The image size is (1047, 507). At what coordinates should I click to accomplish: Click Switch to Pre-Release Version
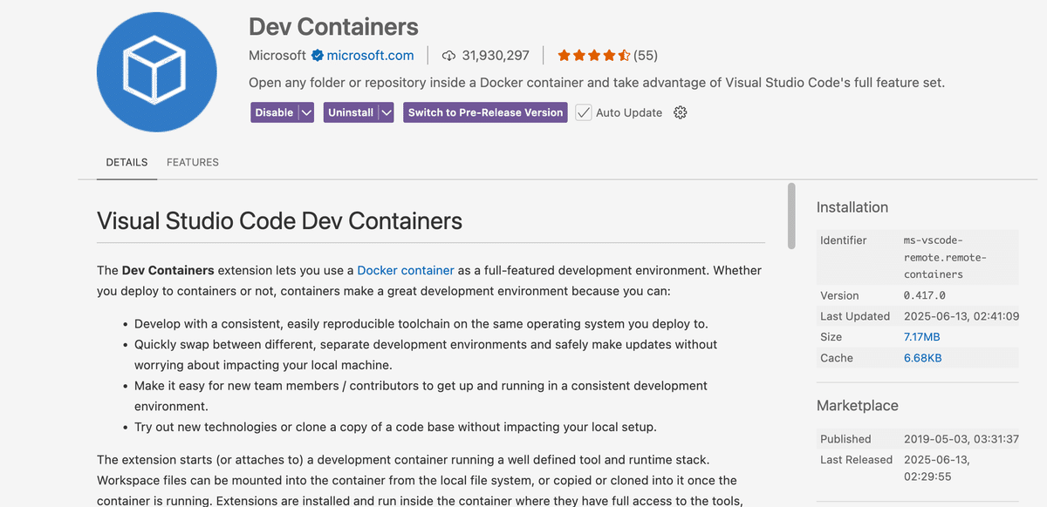click(x=485, y=112)
